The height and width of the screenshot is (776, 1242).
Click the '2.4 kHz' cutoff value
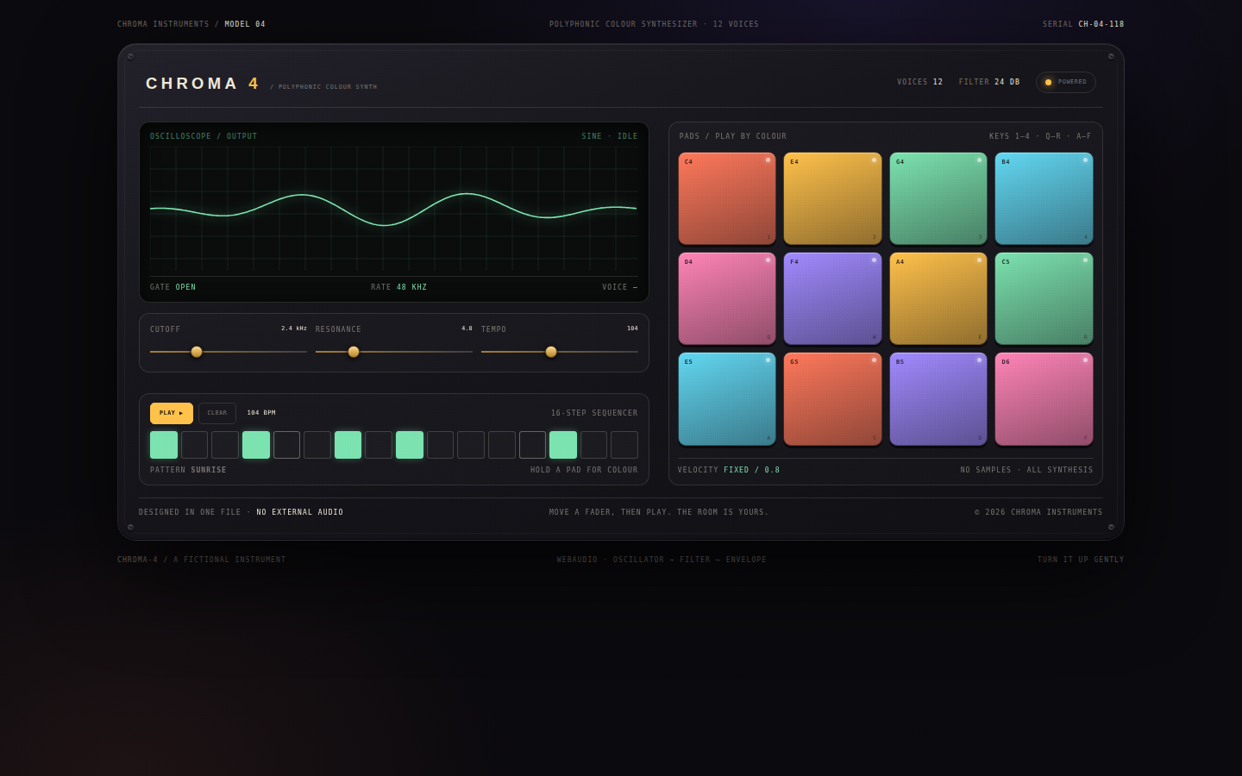coord(294,329)
